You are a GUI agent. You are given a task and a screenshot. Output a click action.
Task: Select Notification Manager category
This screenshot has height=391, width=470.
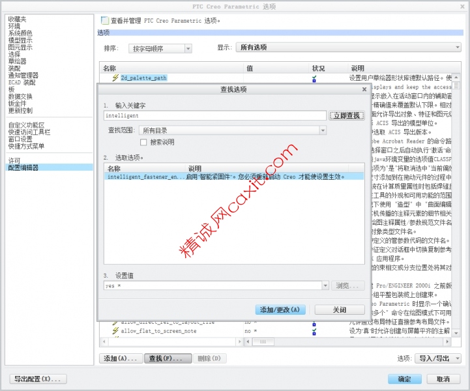pos(23,75)
